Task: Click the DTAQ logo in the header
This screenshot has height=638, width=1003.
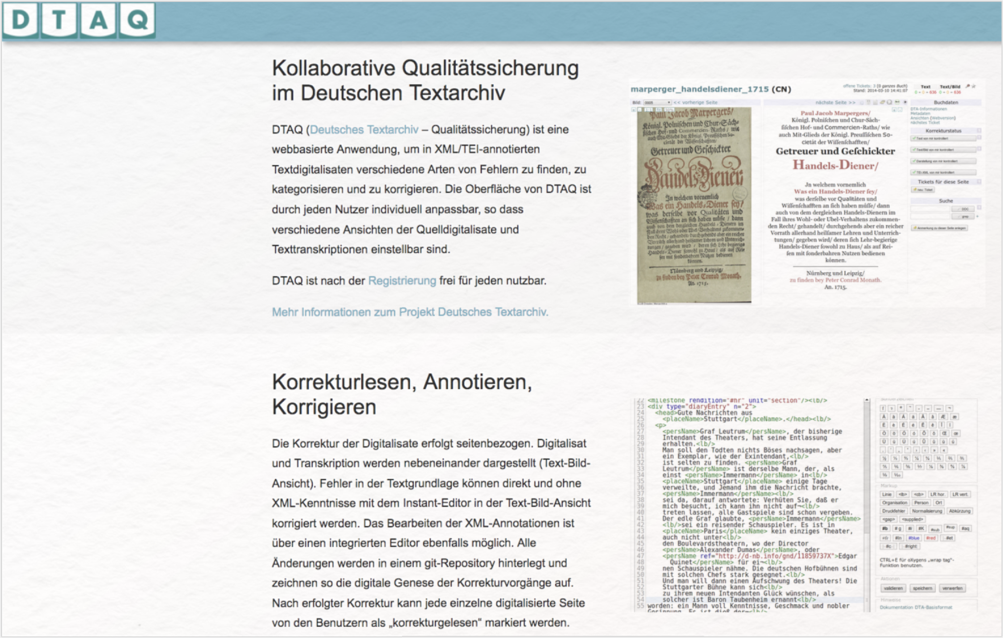Action: (78, 20)
